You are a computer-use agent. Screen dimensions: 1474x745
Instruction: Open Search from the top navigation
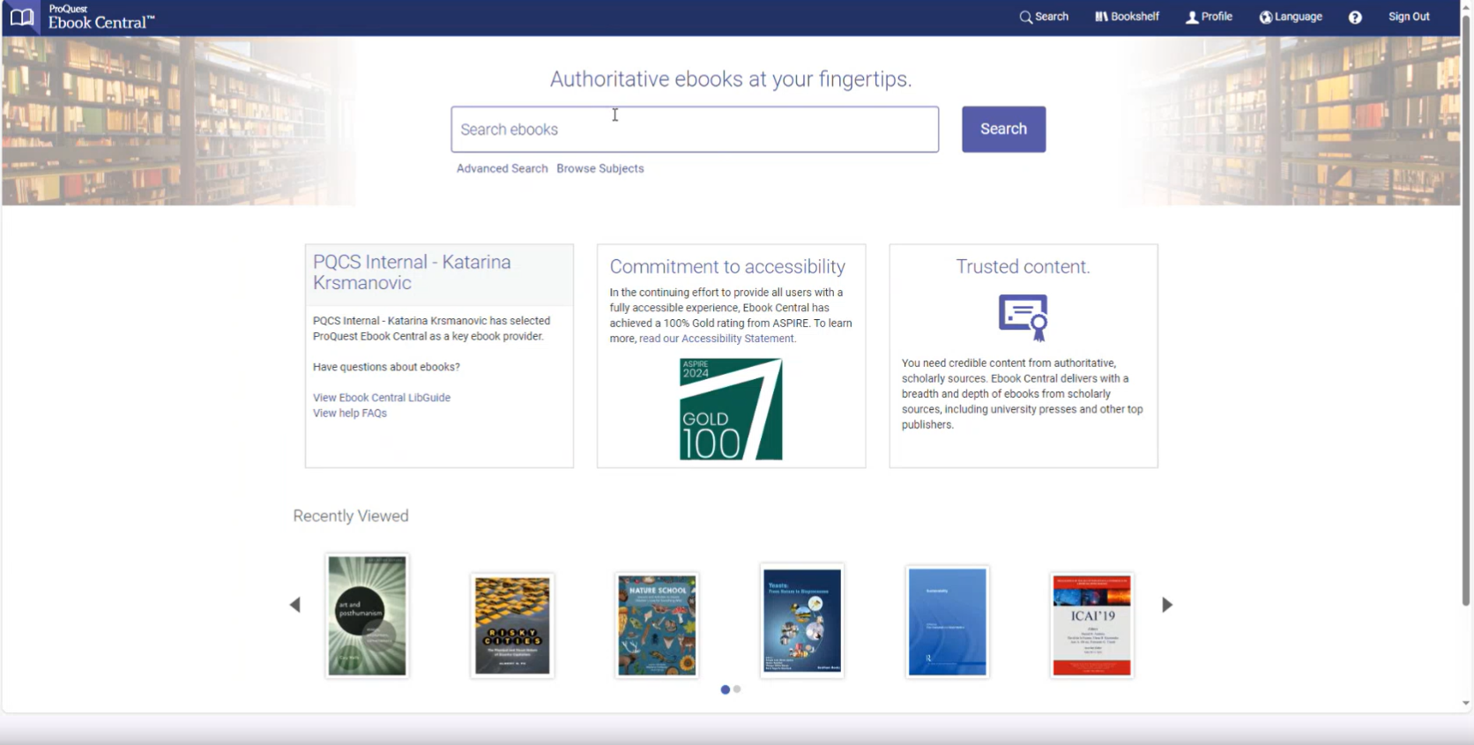(x=1044, y=17)
